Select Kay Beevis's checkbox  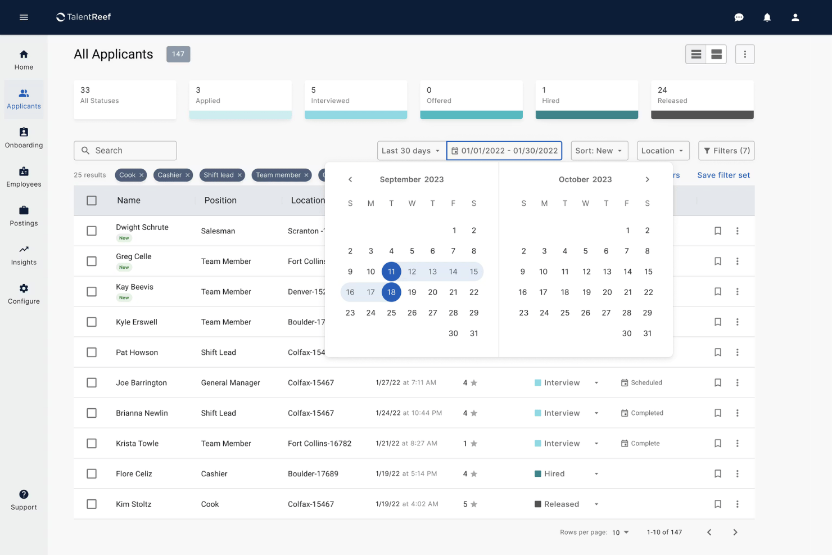[92, 292]
